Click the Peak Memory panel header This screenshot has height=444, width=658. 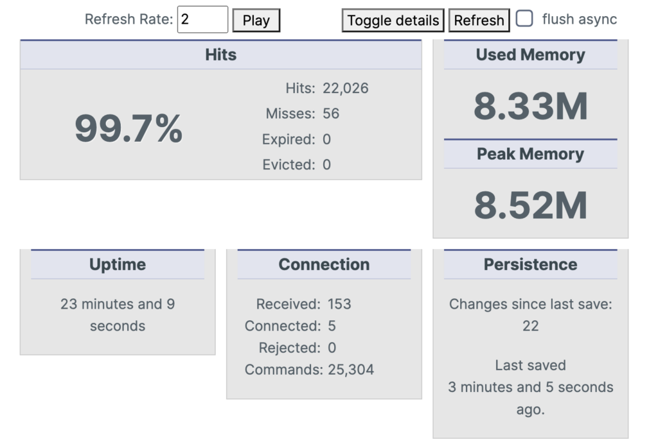(x=530, y=154)
